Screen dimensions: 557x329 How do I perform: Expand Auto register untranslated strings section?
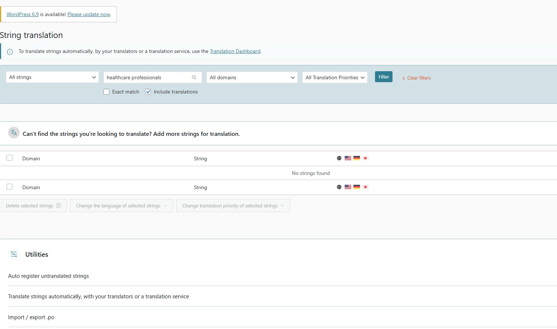[49, 276]
